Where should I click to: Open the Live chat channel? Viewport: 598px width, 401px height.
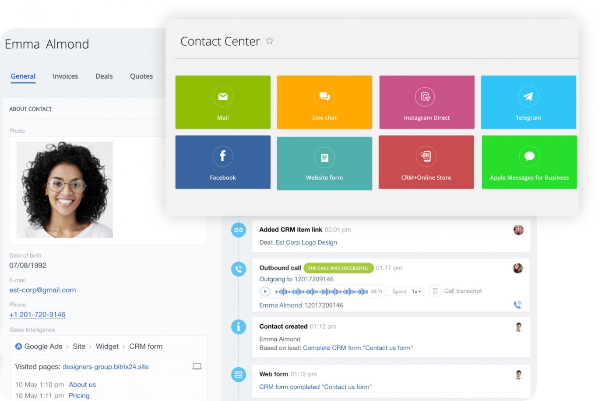tap(324, 102)
